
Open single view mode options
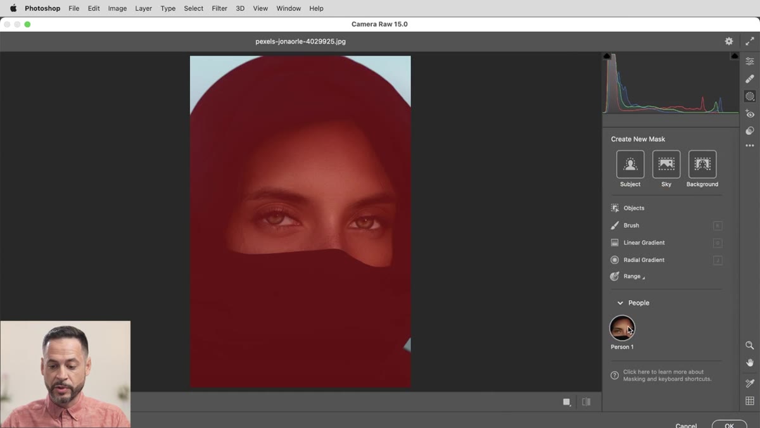tap(567, 402)
